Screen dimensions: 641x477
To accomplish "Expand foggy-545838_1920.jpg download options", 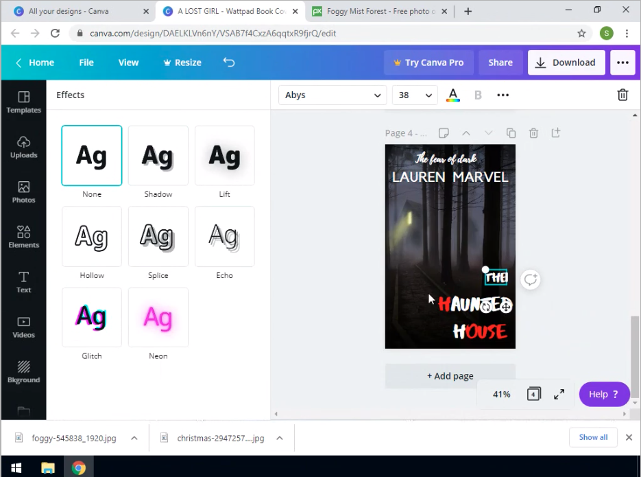I will click(134, 438).
